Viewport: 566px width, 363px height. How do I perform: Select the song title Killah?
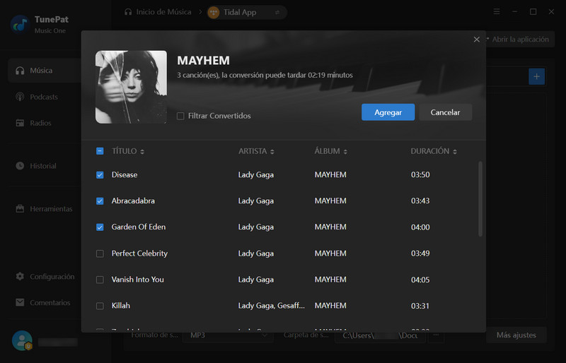click(x=120, y=306)
